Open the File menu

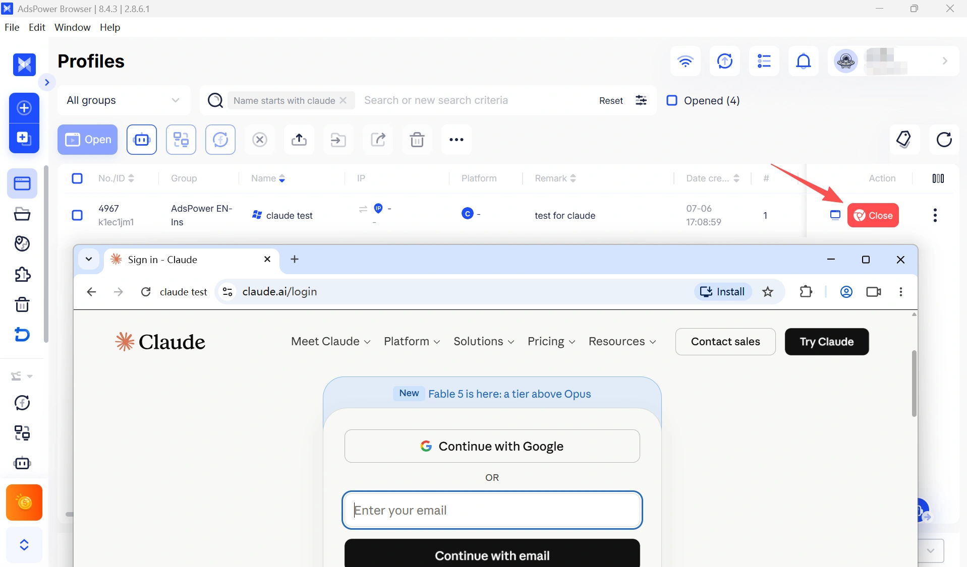coord(12,27)
